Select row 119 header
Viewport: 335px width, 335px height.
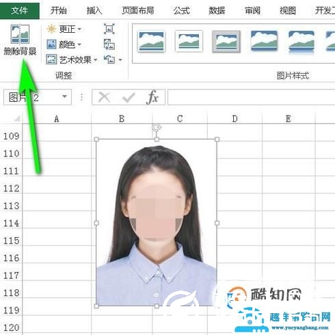[x=11, y=310]
